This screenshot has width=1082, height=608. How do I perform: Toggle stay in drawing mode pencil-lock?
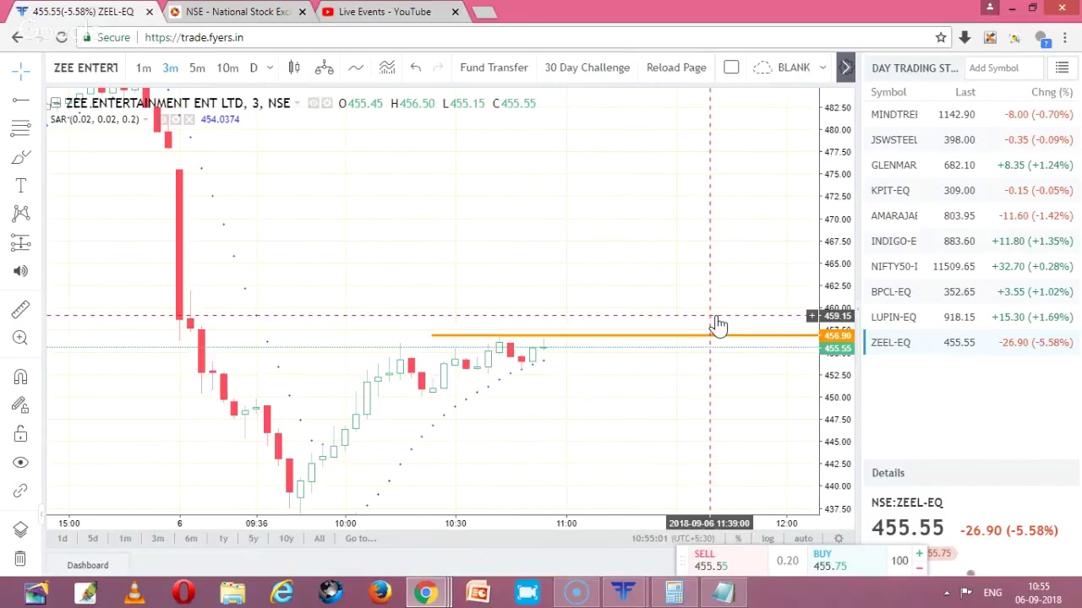(x=21, y=405)
